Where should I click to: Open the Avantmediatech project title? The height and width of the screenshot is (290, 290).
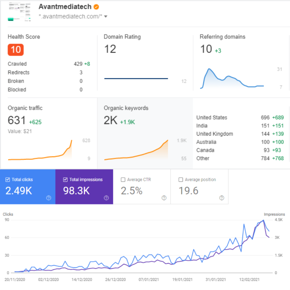point(65,7)
